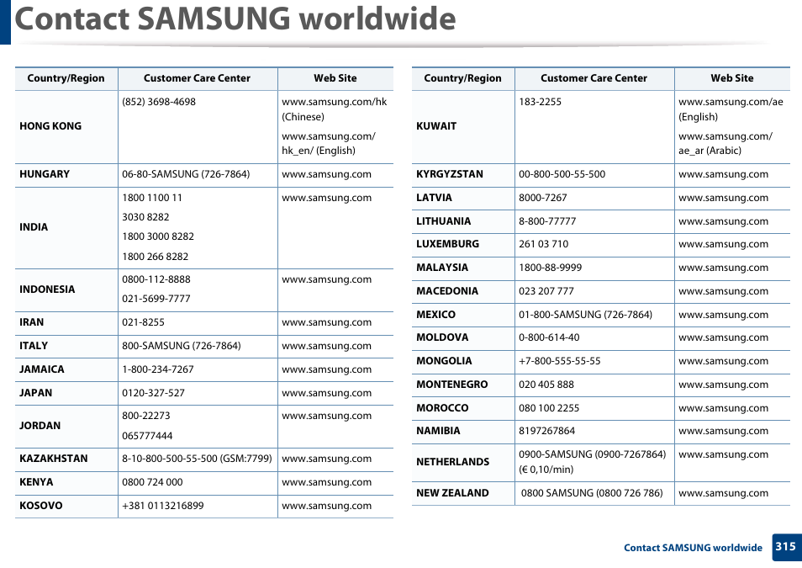This screenshot has height=568, width=802.
Task: Select India number 1800 1100 11
Action: click(152, 198)
